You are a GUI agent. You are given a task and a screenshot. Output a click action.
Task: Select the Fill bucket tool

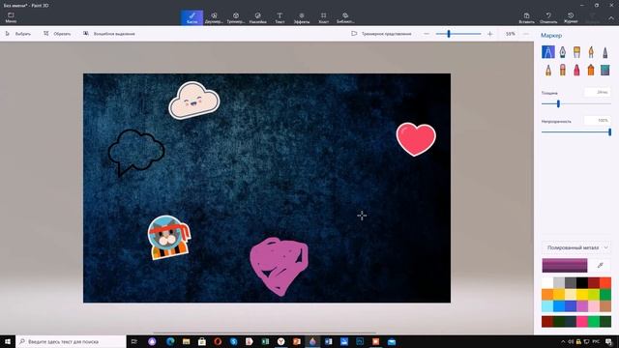[605, 71]
